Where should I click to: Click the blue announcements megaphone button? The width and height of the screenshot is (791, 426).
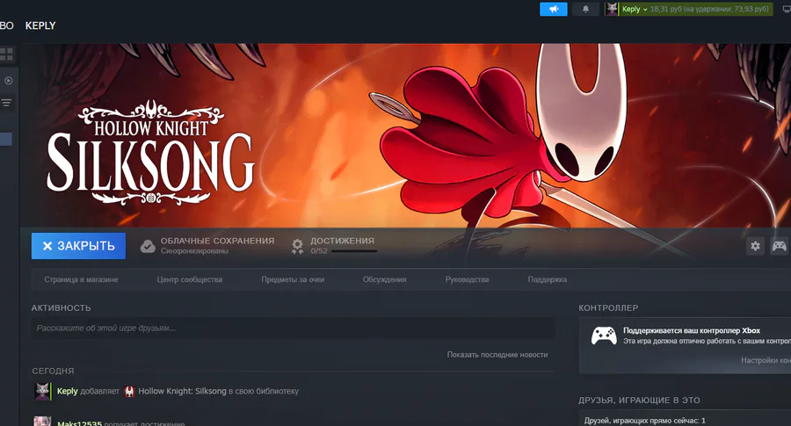point(554,9)
